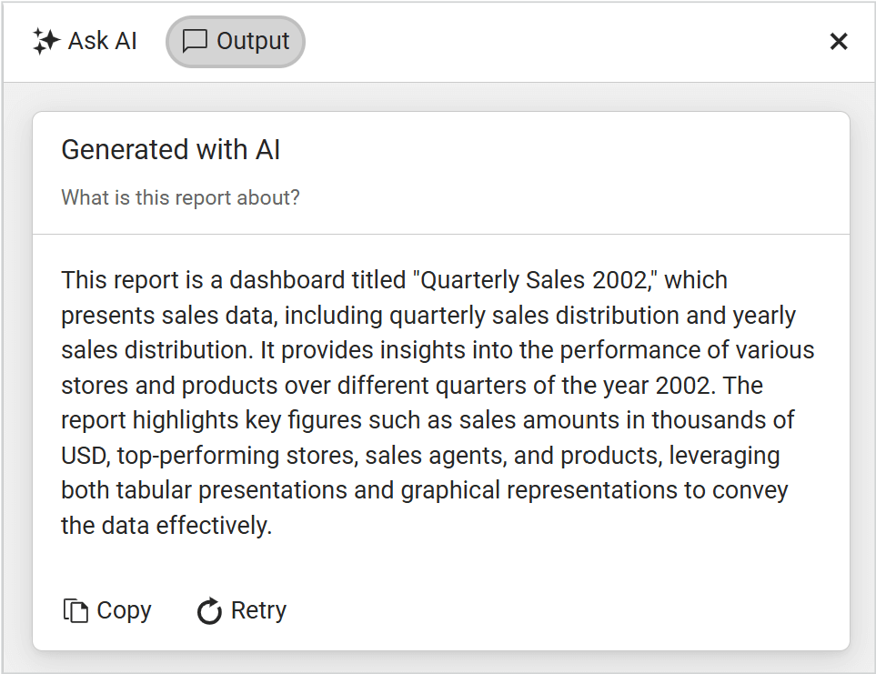
Task: Click the Retry label text
Action: 260,610
